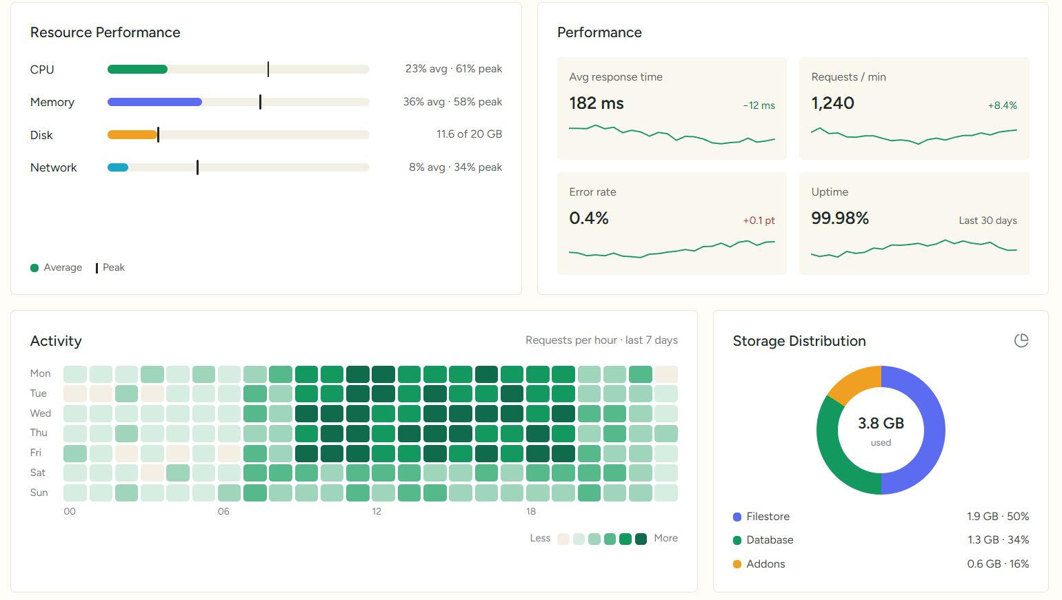Click the lightest beige swatch beside Less
This screenshot has width=1062, height=600.
tap(563, 539)
